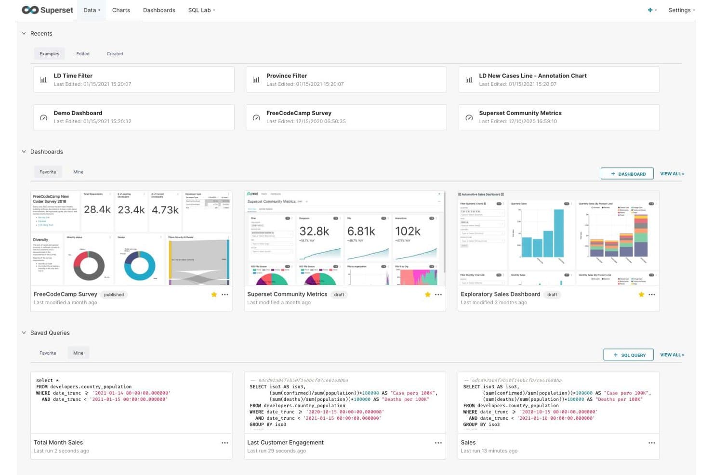713x475 pixels.
Task: Go to Charts in the navbar
Action: [121, 10]
